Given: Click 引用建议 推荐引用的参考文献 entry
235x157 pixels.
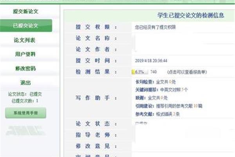Looking at the screenshot, I should (169, 106).
